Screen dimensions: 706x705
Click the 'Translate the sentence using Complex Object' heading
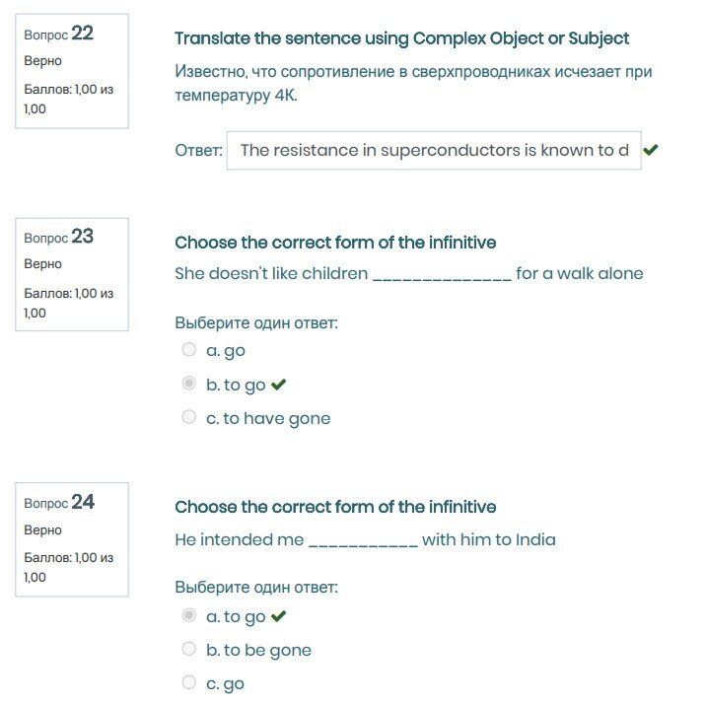point(401,38)
